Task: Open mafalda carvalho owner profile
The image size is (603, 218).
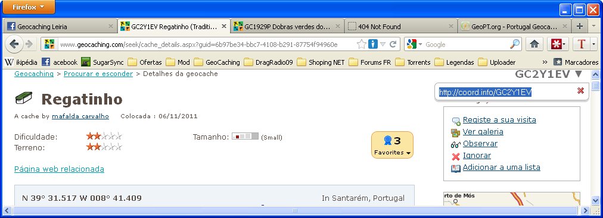Action: click(x=80, y=116)
